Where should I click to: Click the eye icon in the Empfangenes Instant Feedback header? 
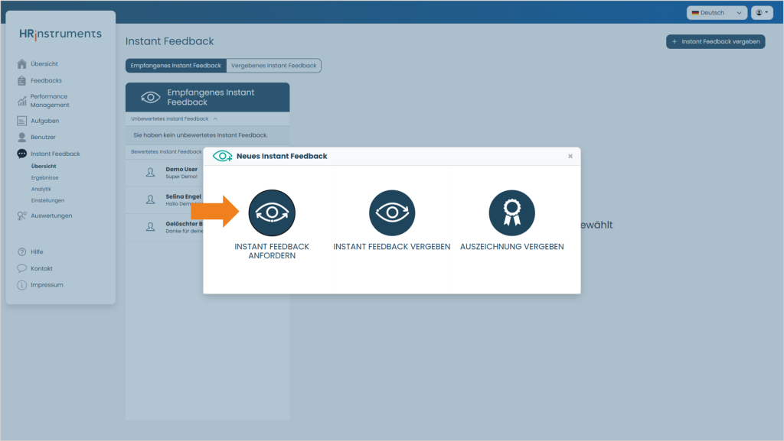tap(151, 97)
